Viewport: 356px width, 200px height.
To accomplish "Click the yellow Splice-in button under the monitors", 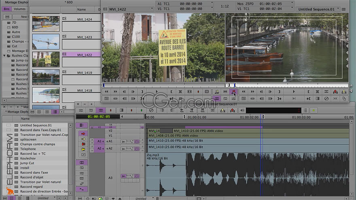I will 217,92.
